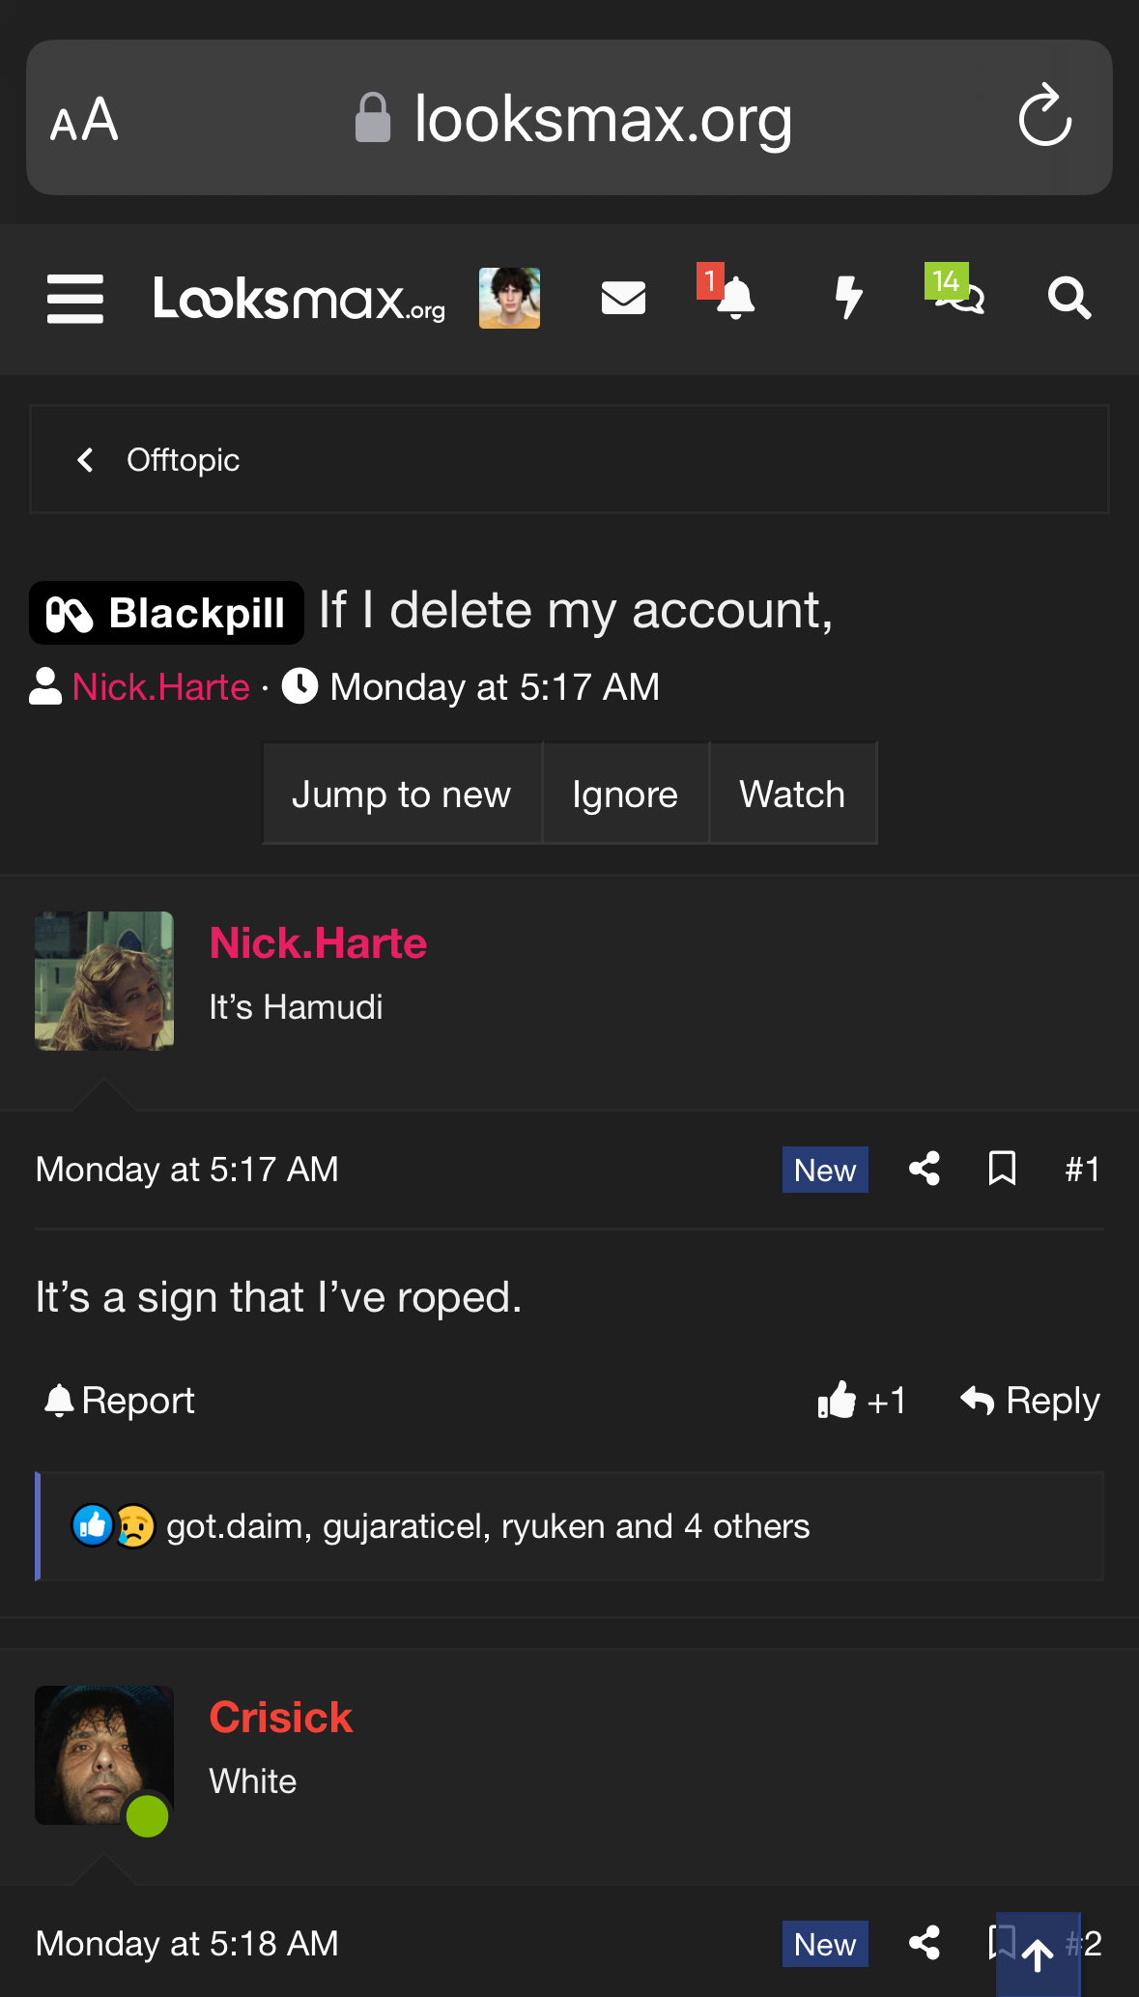Open Safari AA text size menu

point(85,120)
